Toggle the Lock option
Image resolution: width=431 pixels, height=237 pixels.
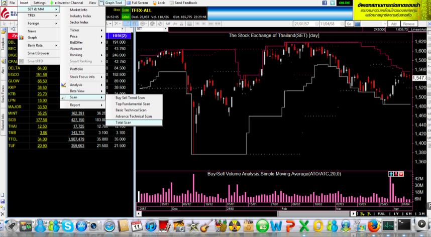(159, 3)
